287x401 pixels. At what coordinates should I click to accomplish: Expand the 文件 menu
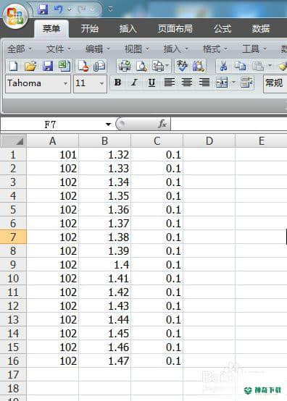click(x=59, y=48)
